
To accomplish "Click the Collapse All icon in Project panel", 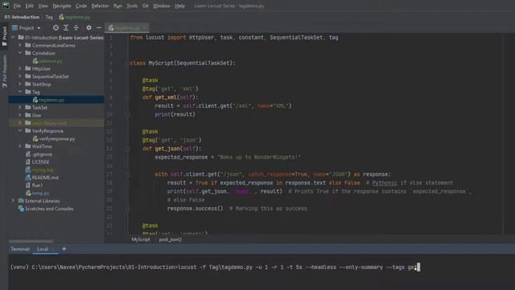I will (76, 28).
